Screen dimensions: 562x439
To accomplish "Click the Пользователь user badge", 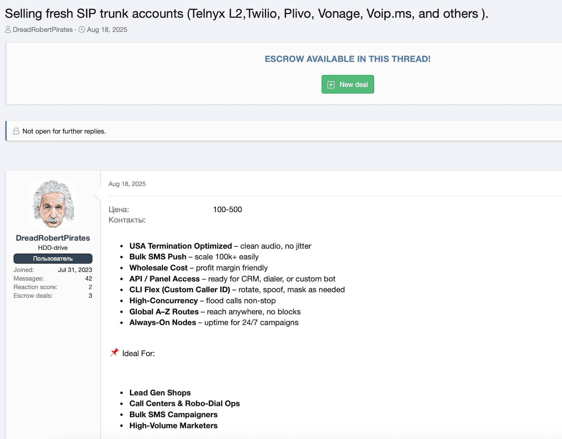I will [53, 258].
